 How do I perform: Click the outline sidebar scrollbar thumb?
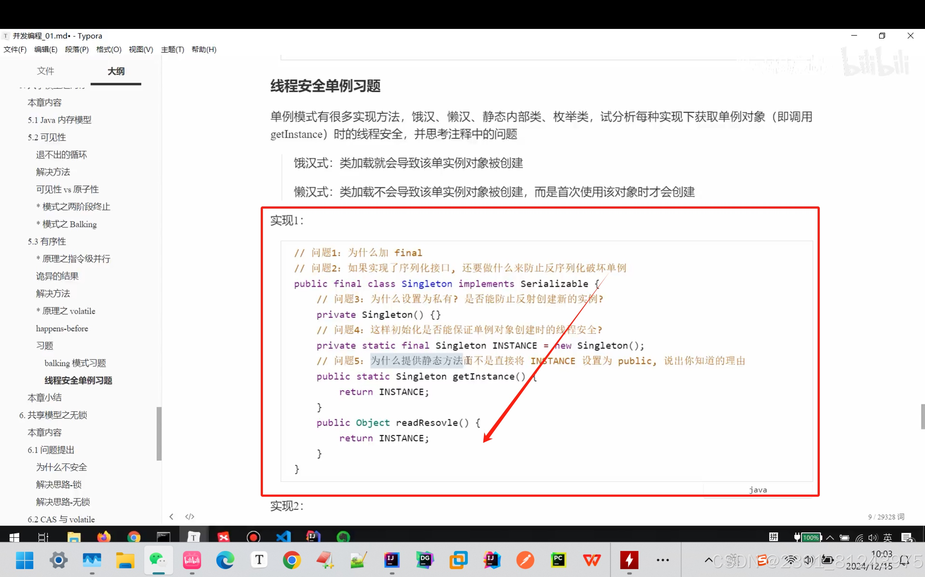[x=159, y=434]
